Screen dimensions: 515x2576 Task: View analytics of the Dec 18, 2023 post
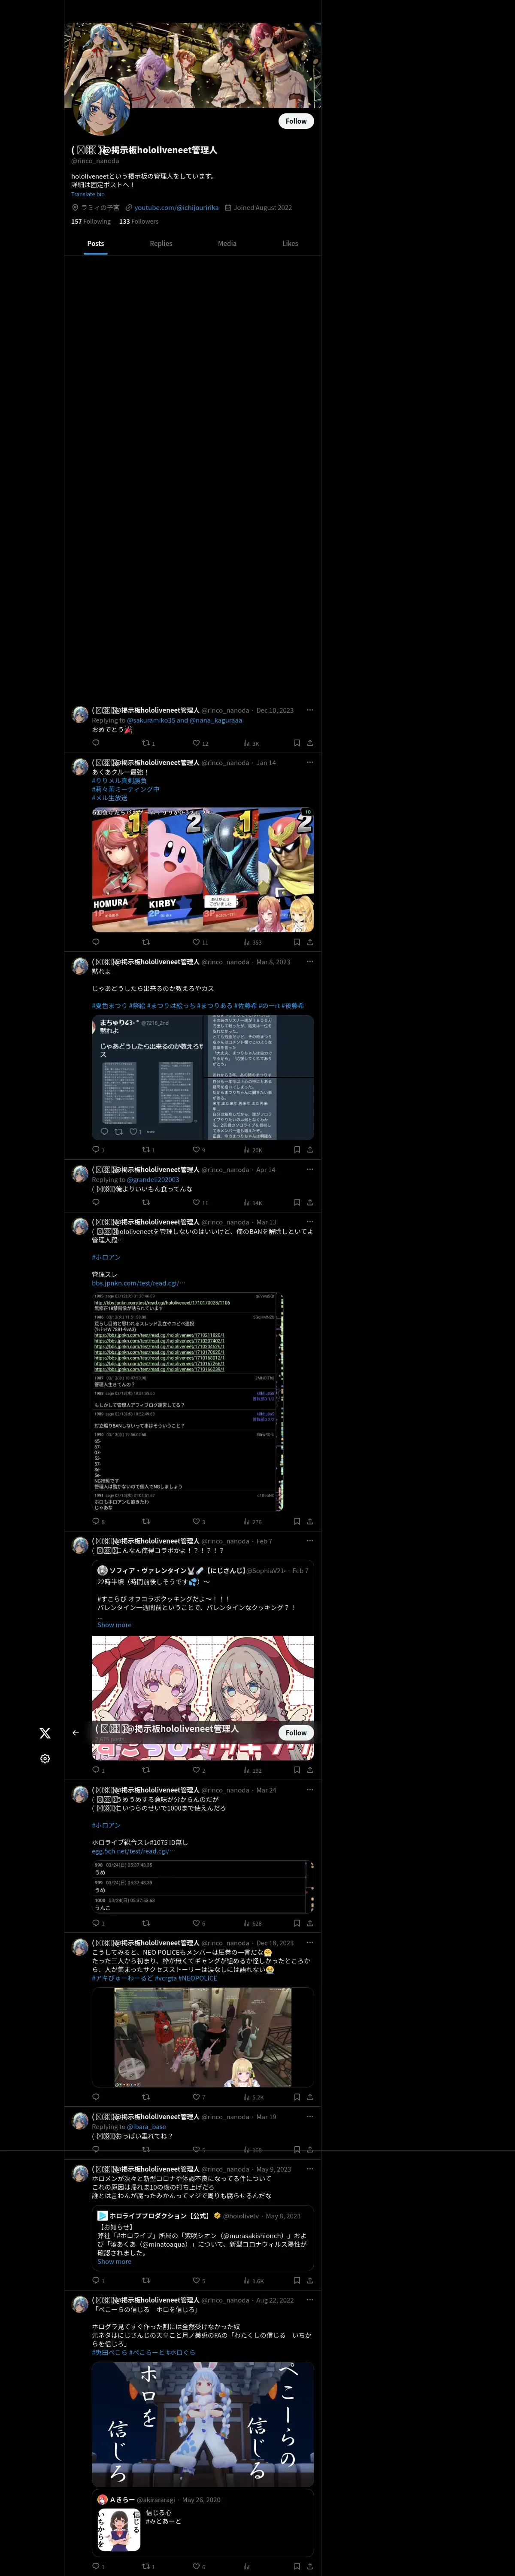[253, 2097]
